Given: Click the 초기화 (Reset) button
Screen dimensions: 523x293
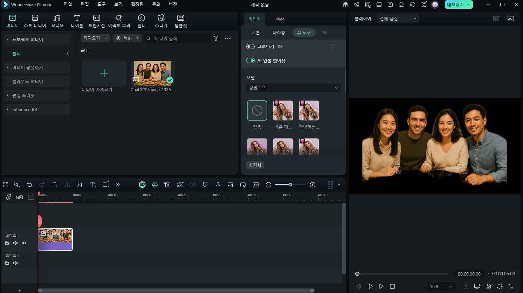Looking at the screenshot, I should pos(255,165).
